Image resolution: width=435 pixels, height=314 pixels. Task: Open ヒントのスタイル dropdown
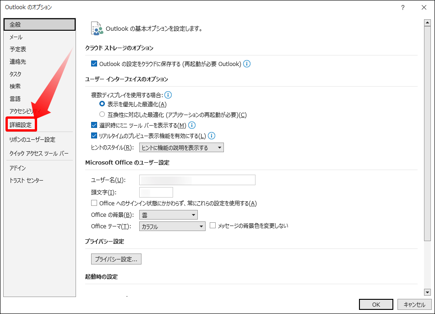point(181,148)
